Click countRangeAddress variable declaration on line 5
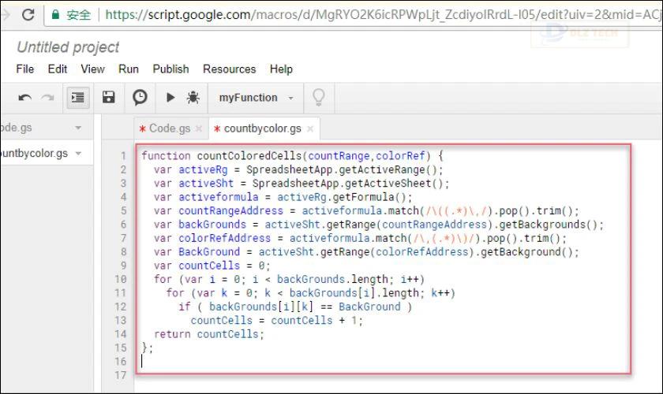Screen dimensions: 663x394 (x=230, y=210)
